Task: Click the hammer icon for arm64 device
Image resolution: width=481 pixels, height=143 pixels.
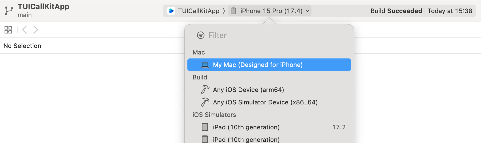Action: coord(205,90)
